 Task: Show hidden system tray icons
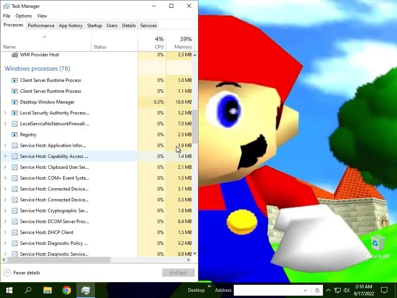click(328, 290)
